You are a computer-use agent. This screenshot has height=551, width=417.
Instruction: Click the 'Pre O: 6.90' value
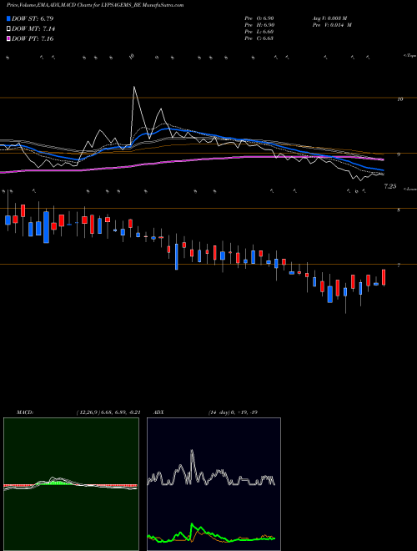pos(259,18)
